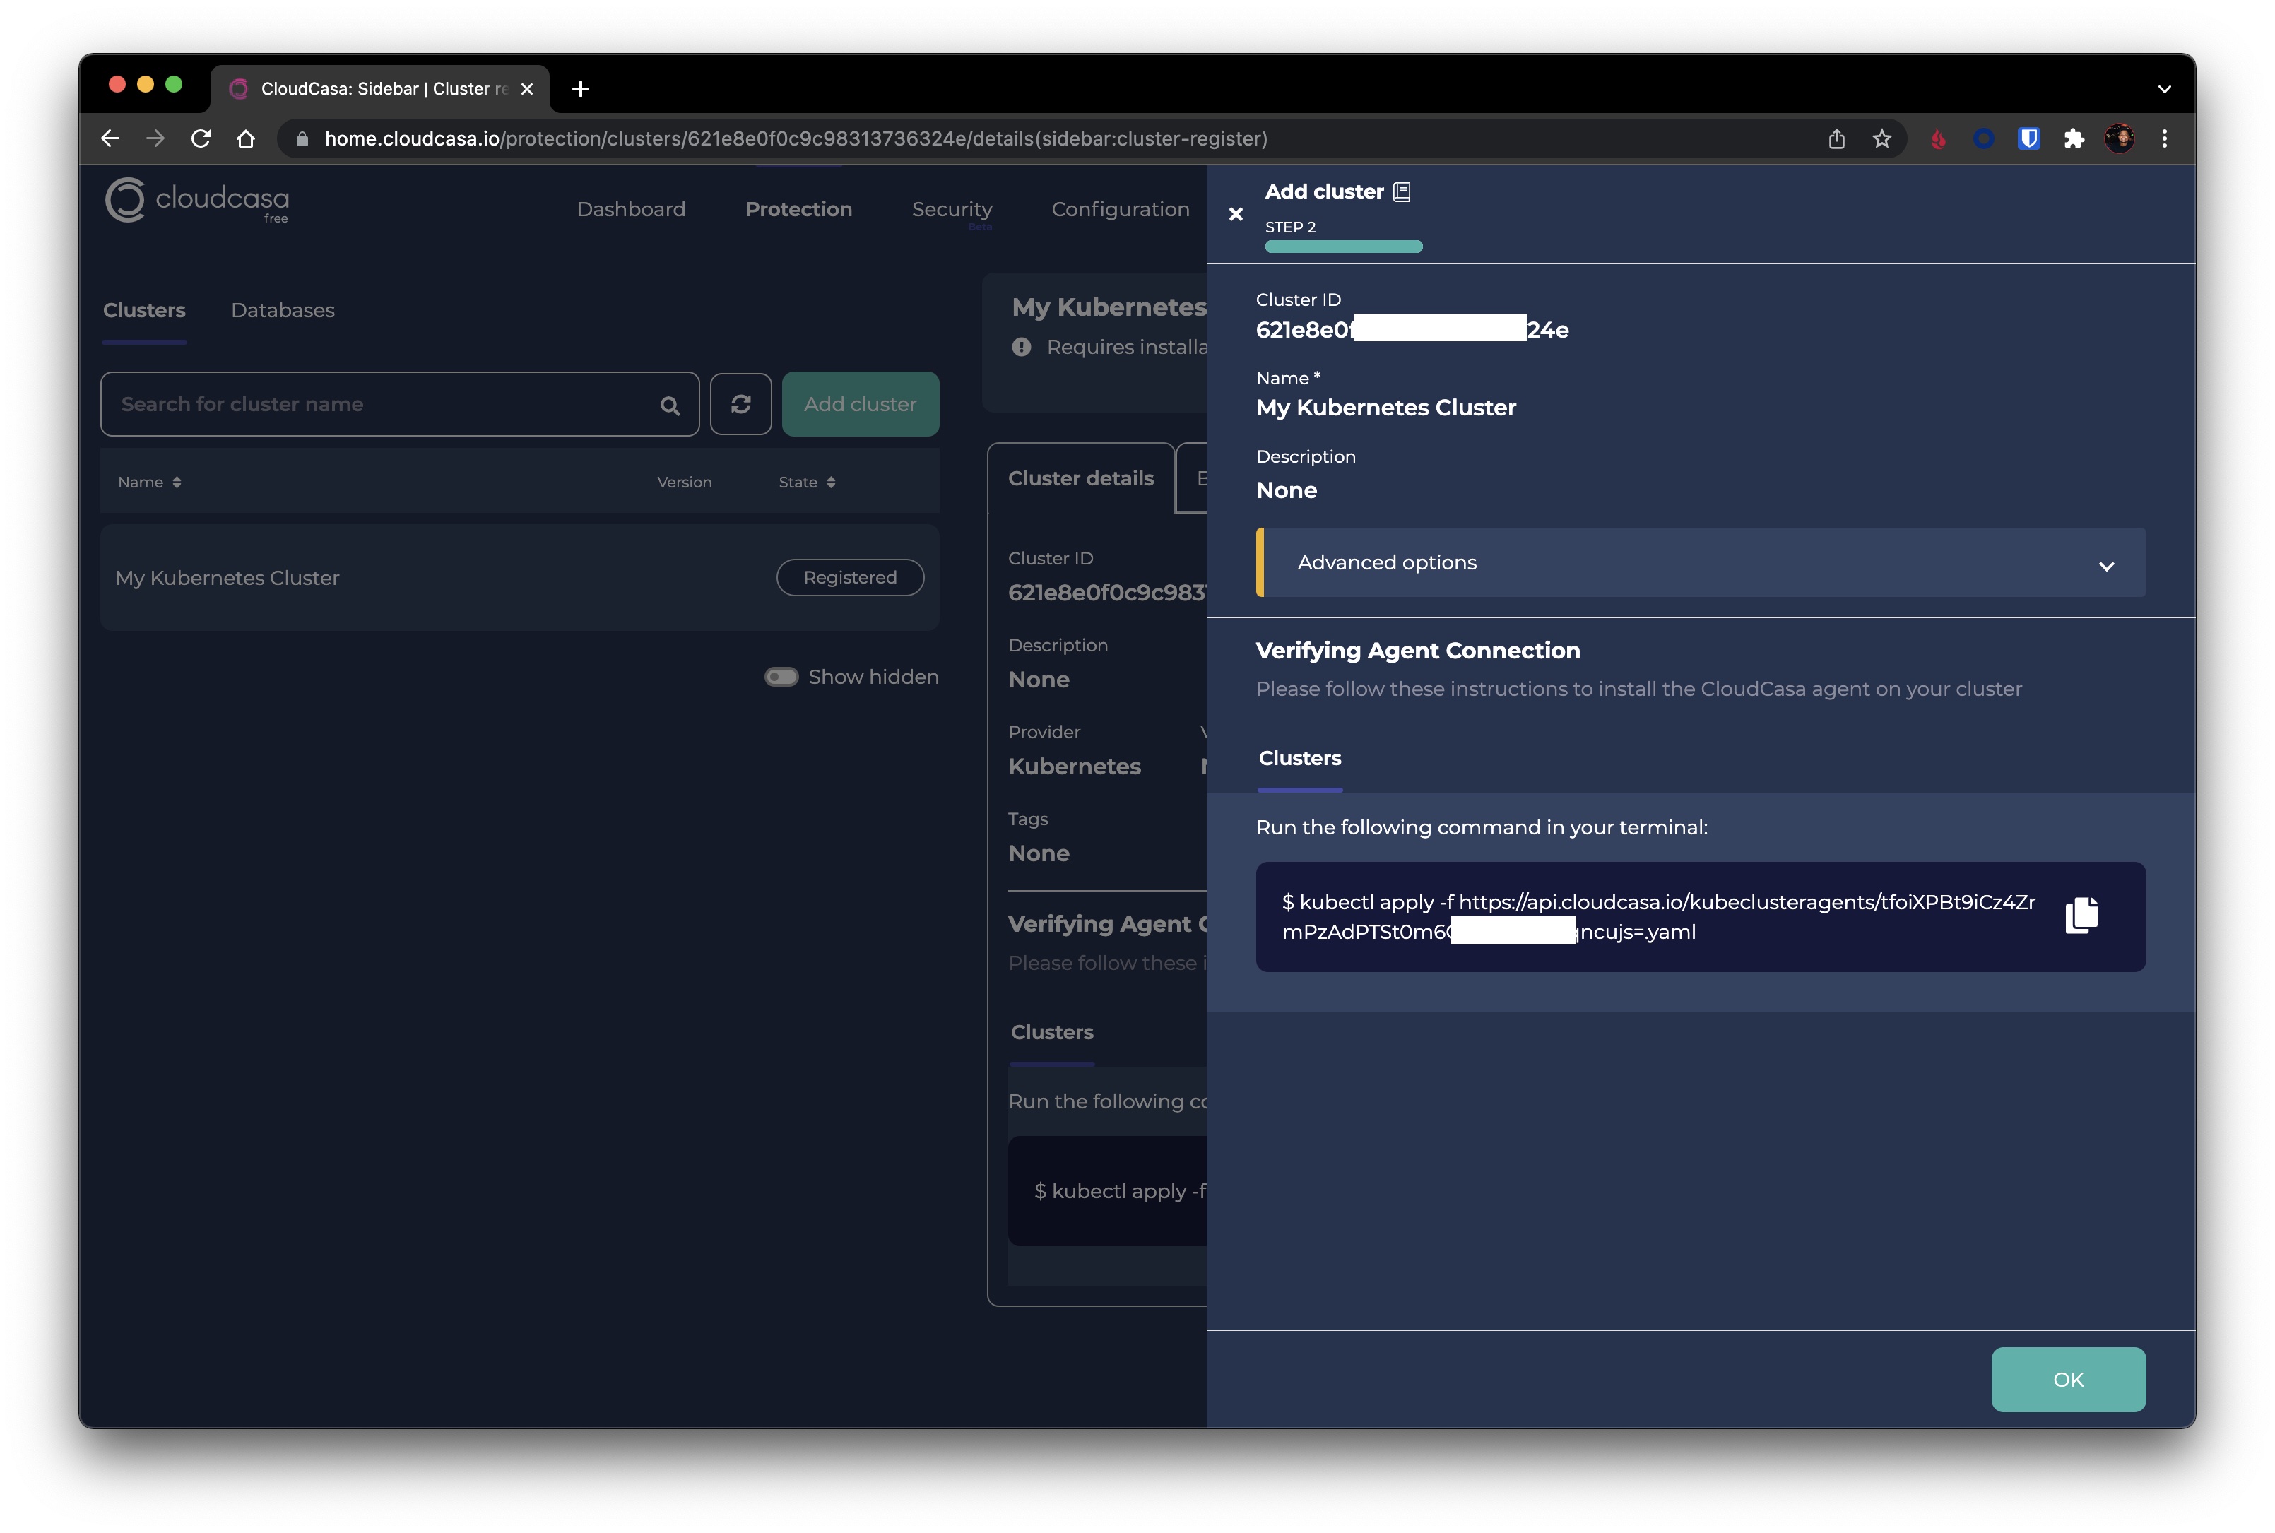Open the tab search dropdown chevron
The width and height of the screenshot is (2275, 1533).
pyautogui.click(x=2163, y=89)
